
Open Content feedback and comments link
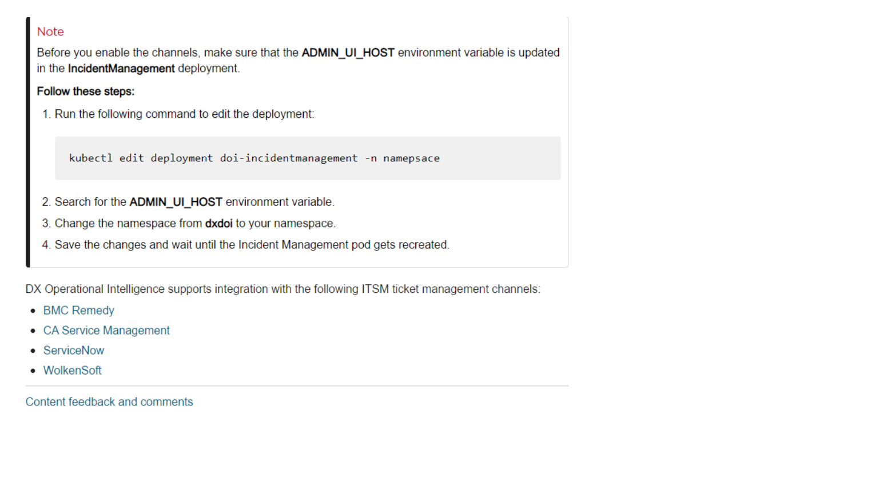click(x=109, y=402)
